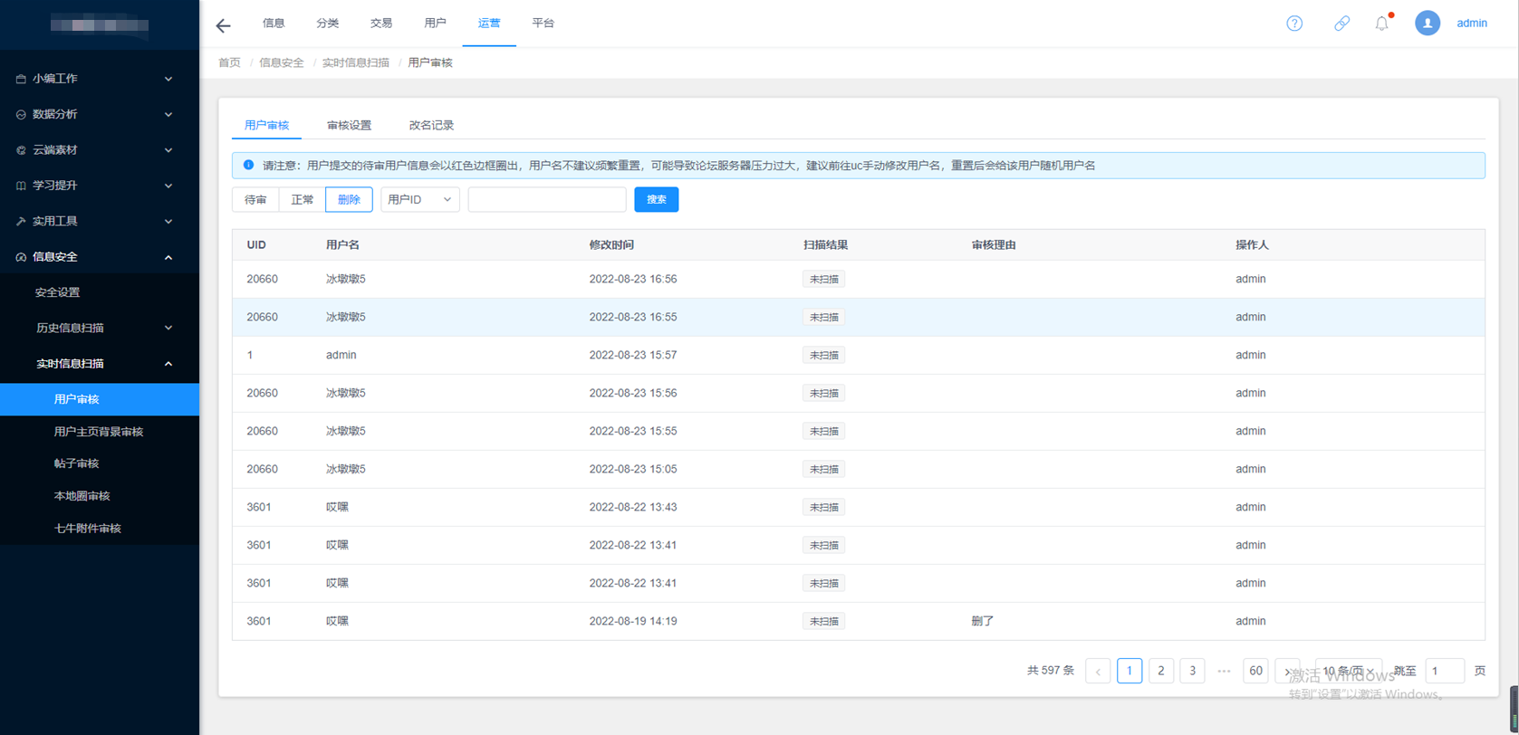Select the 正常 status filter
Viewport: 1519px width, 735px height.
pos(303,199)
